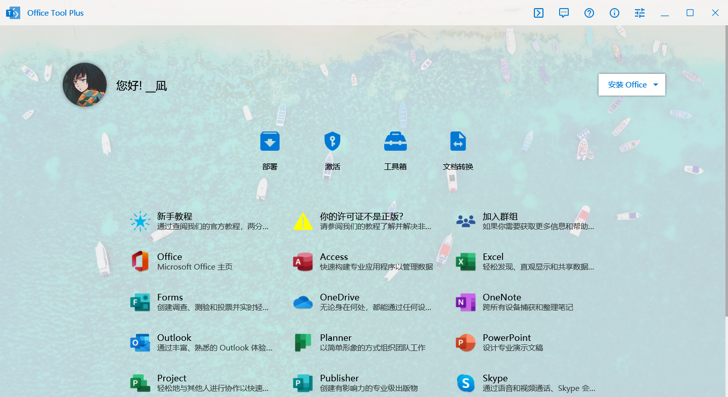Click the Access link title

(334, 257)
